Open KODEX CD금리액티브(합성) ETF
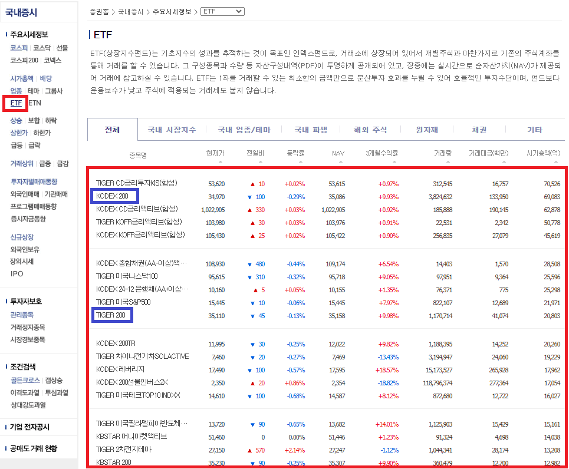Screen dimensions: 569x469 coord(137,209)
